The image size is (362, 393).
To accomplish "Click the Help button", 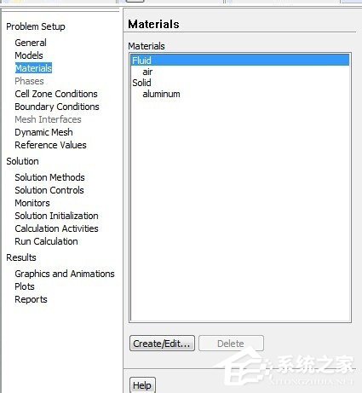I will pyautogui.click(x=142, y=385).
